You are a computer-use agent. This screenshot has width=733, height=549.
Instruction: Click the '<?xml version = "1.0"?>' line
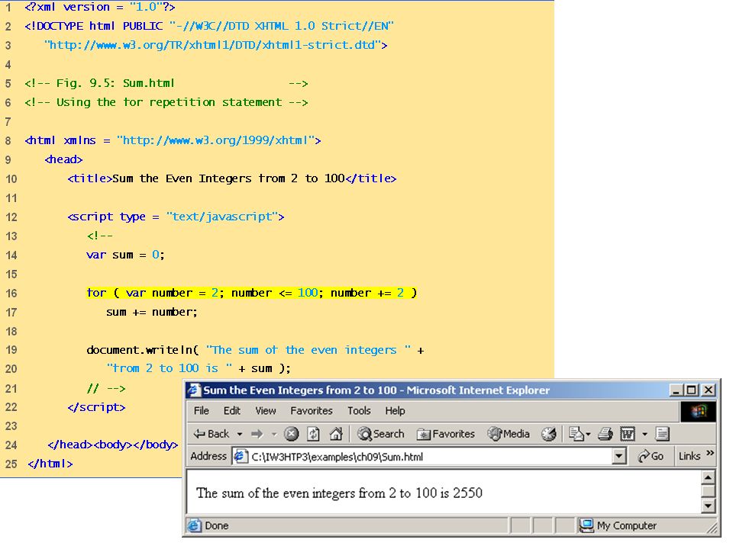[100, 7]
